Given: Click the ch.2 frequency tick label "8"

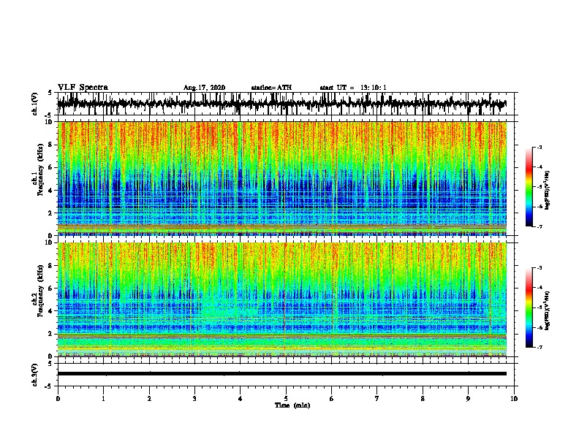Looking at the screenshot, I should [51, 266].
